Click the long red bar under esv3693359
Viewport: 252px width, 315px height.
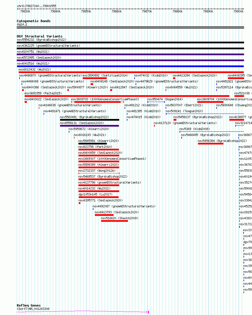[x=127, y=96]
